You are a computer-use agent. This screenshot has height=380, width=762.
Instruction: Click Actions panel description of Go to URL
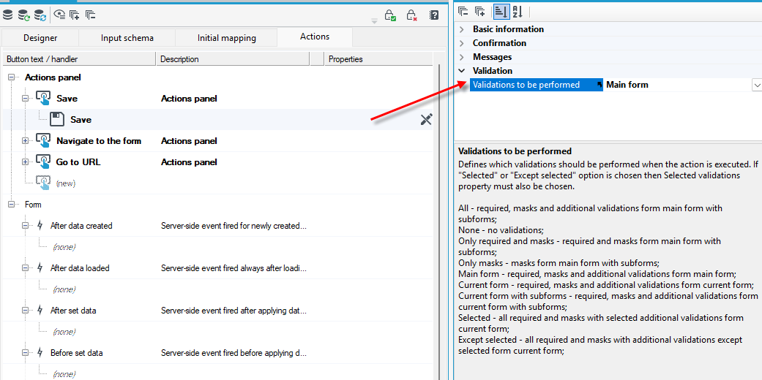point(189,162)
